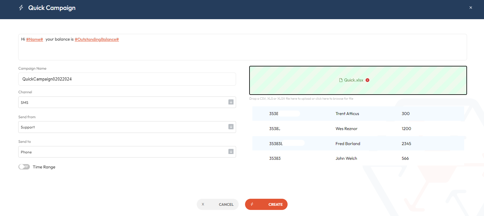
Task: Click the CANCEL button
Action: 218,204
